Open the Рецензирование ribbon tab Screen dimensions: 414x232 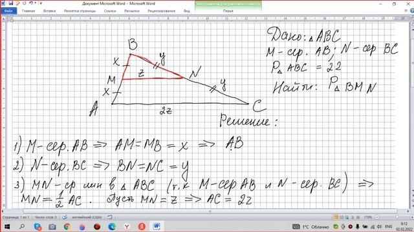click(161, 11)
